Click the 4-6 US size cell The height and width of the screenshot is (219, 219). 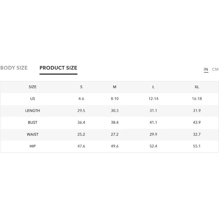pos(81,99)
